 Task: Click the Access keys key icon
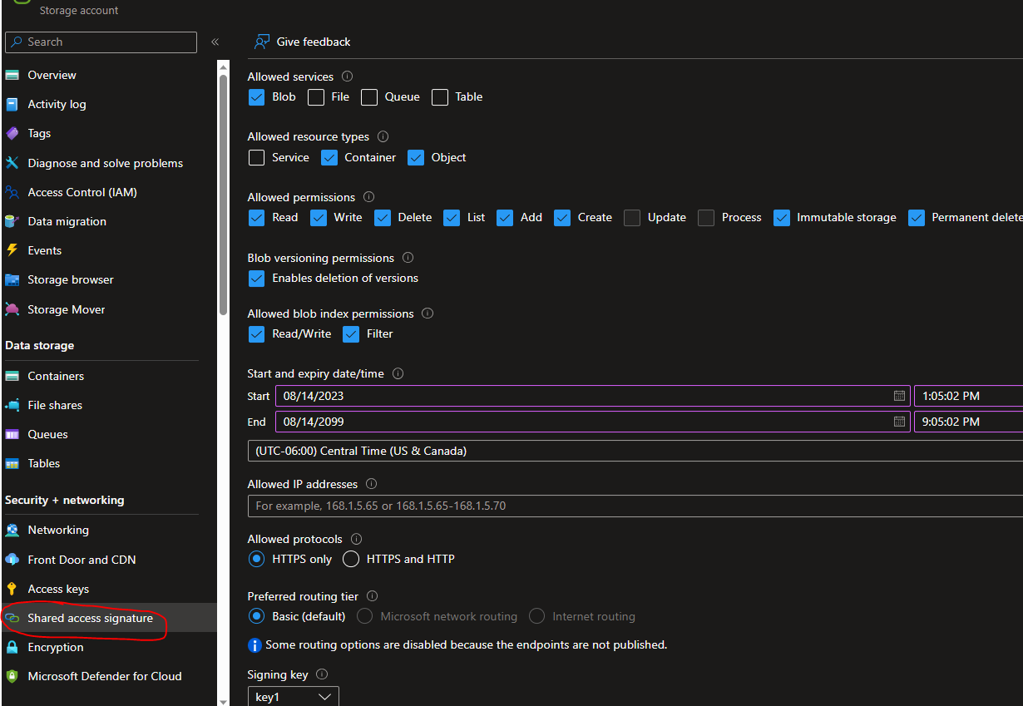pyautogui.click(x=12, y=589)
